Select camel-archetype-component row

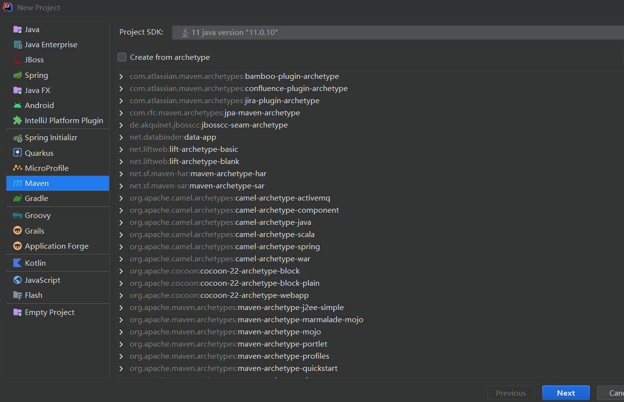point(370,210)
